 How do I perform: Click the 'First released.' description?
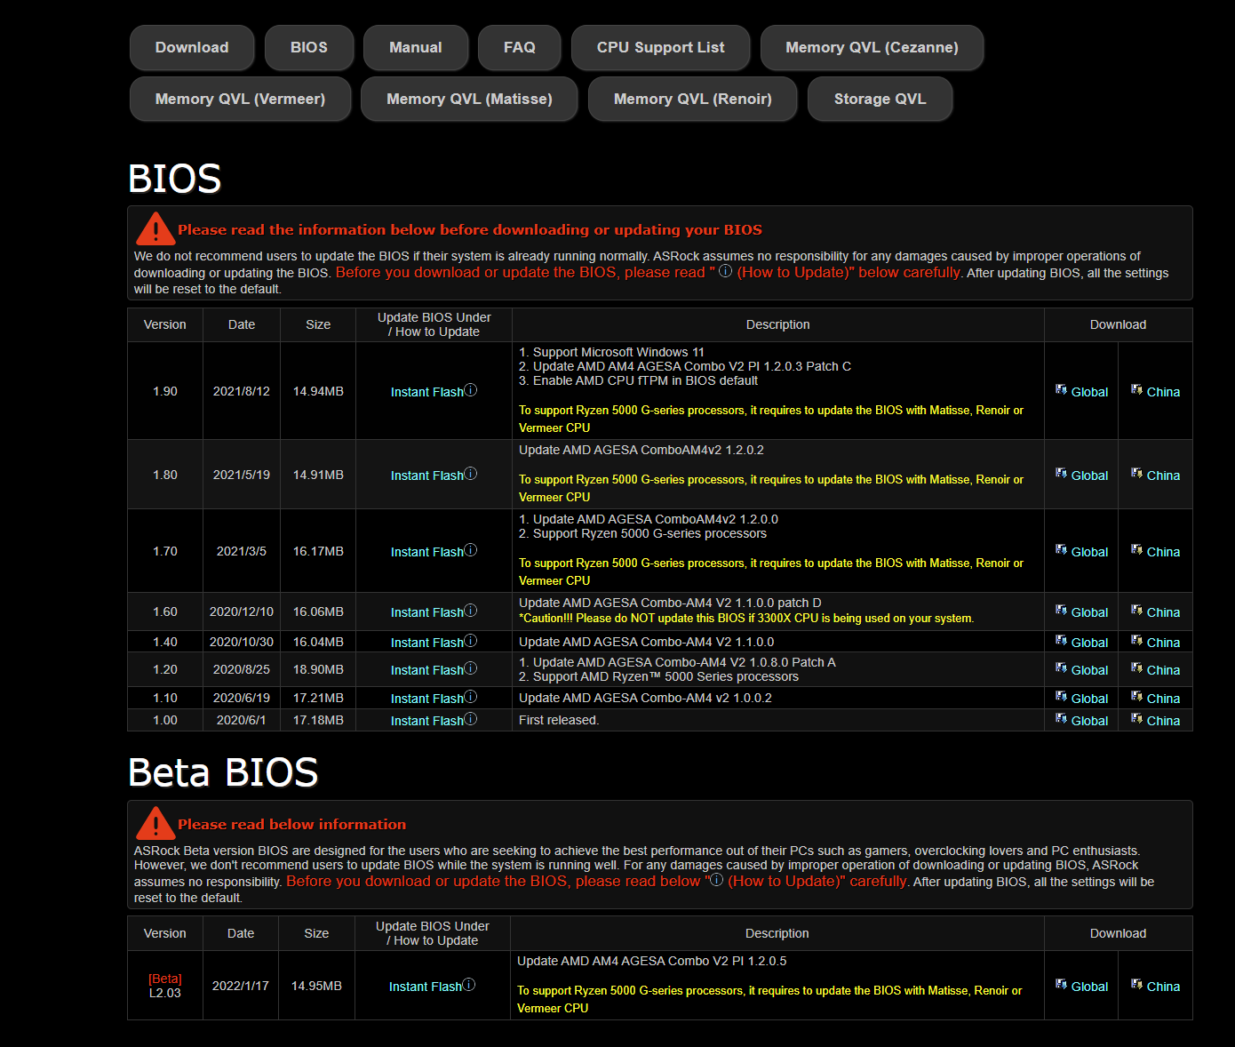pyautogui.click(x=559, y=720)
